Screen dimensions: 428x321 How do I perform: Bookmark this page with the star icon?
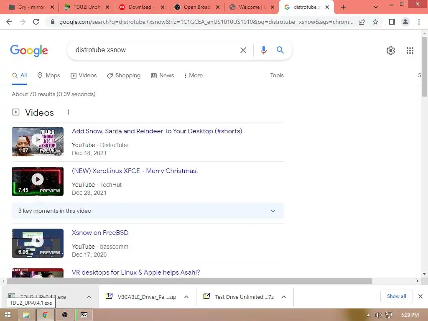coord(375,22)
